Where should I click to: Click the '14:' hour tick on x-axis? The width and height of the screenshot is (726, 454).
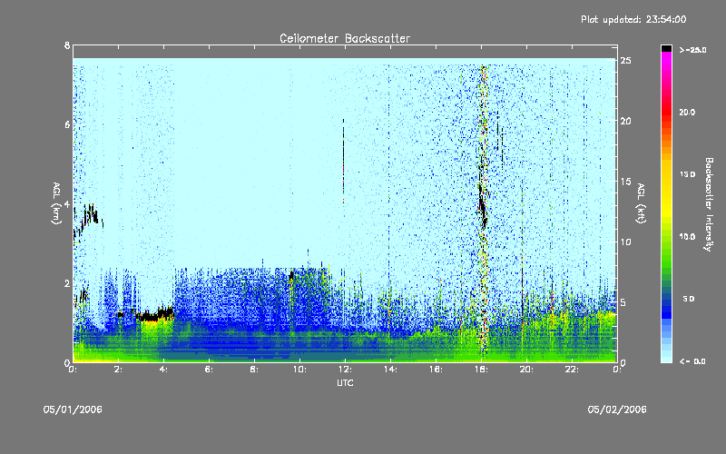point(390,370)
